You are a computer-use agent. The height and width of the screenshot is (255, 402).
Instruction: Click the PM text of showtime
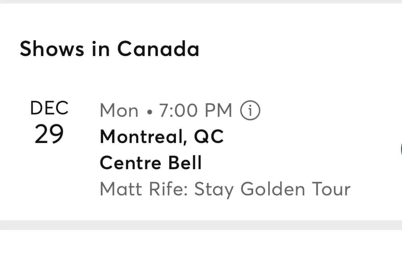tap(218, 110)
